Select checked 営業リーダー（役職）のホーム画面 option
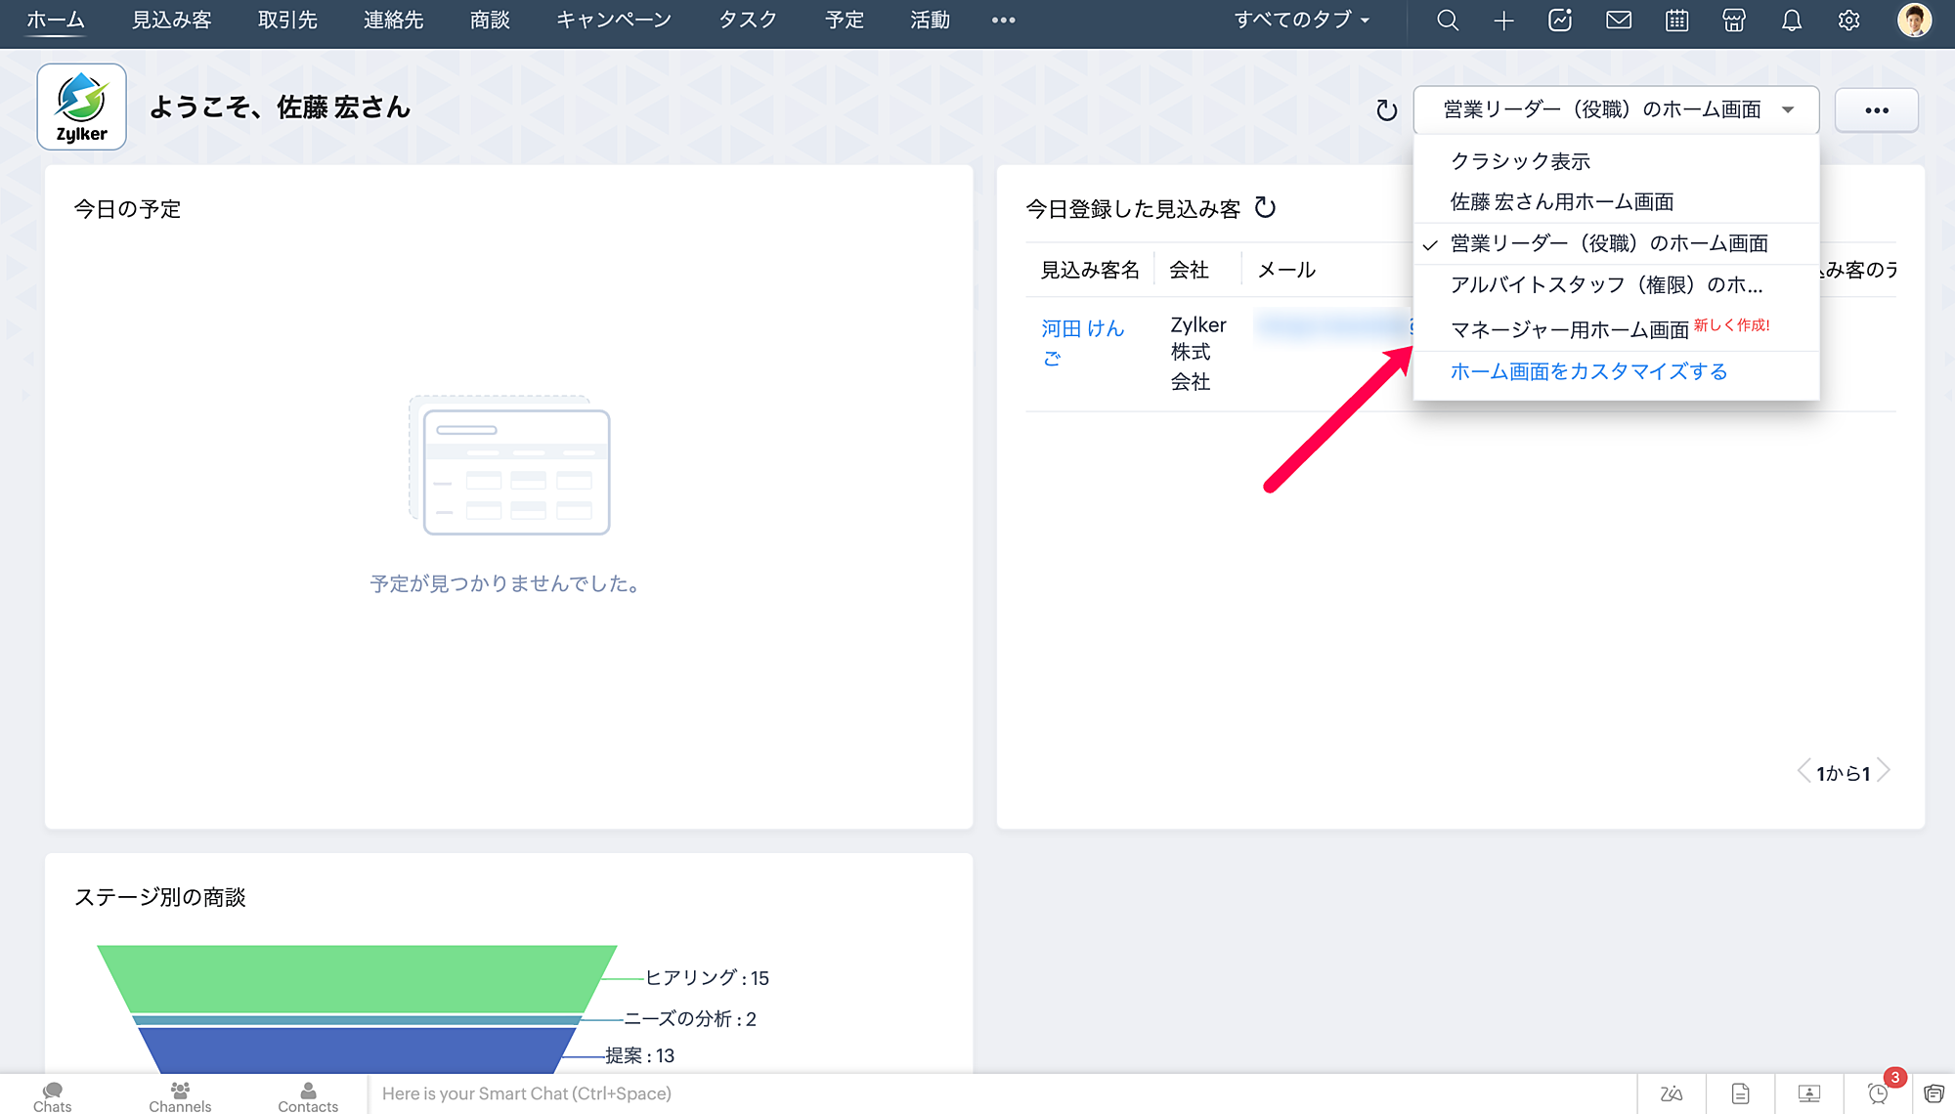This screenshot has height=1114, width=1955. pyautogui.click(x=1609, y=243)
